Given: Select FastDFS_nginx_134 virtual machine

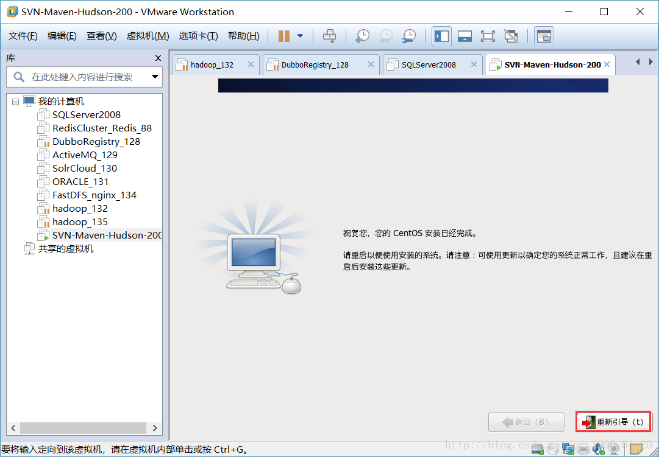Looking at the screenshot, I should pyautogui.click(x=94, y=195).
